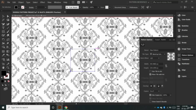Click the control bar fill color swatch
The image size is (196, 110).
point(16,7)
